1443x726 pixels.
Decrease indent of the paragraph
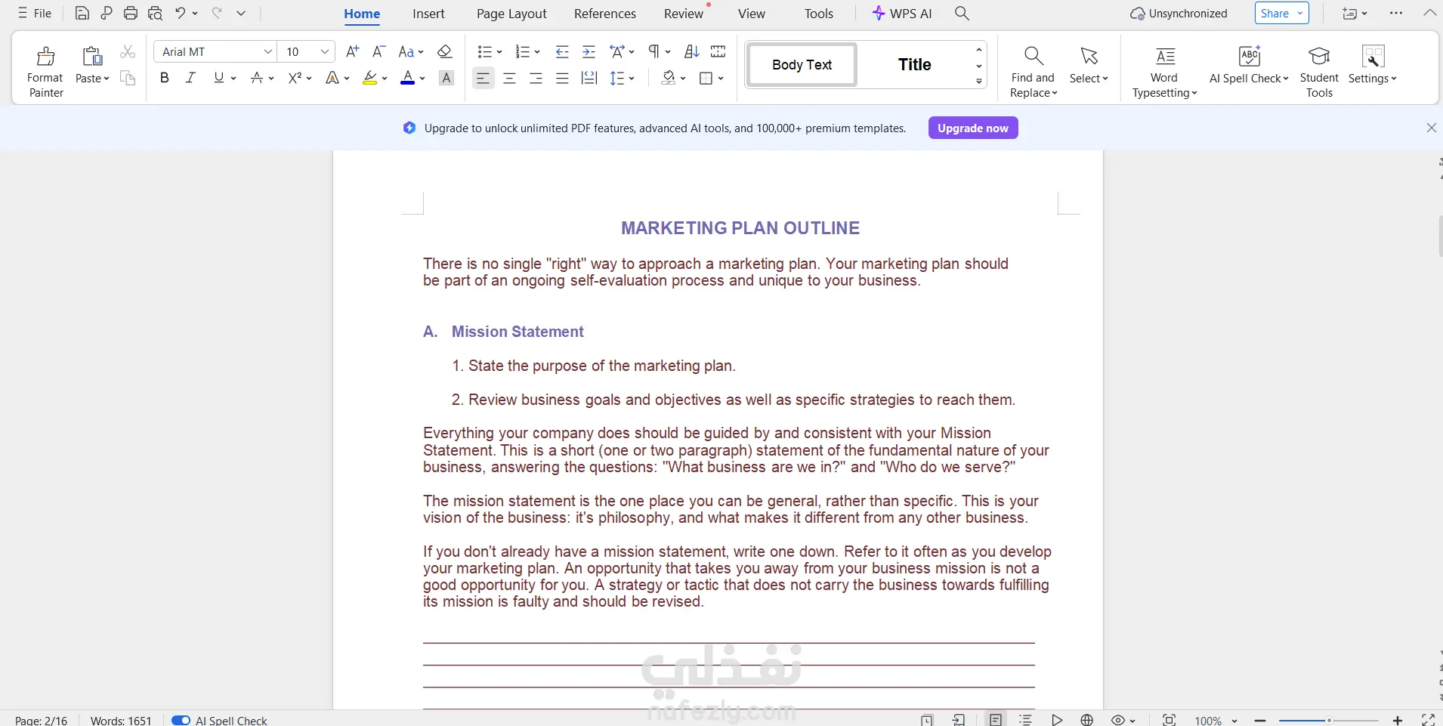[562, 51]
